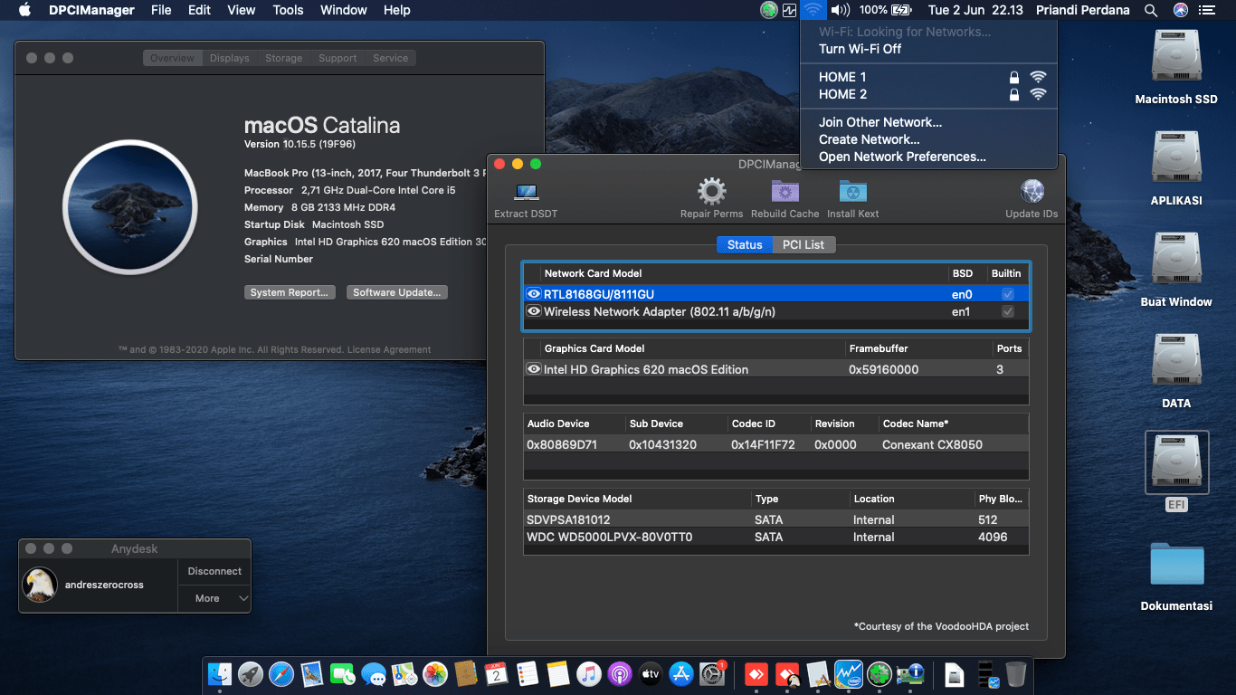Click the eye beside Intel HD Graphics 620
Image resolution: width=1236 pixels, height=695 pixels.
point(533,369)
